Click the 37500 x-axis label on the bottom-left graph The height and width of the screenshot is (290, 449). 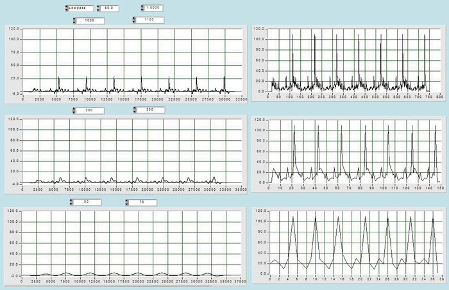click(x=240, y=282)
